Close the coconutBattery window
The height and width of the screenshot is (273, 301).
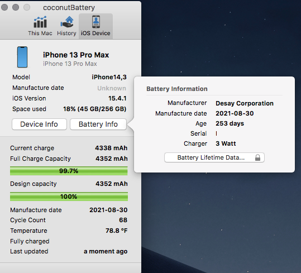coord(4,7)
